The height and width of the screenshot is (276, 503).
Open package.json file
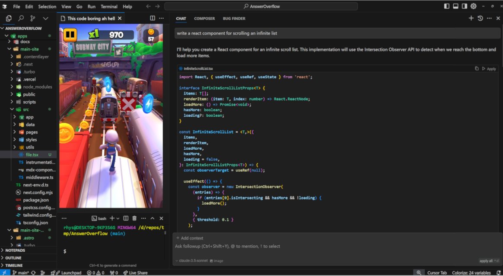[x=35, y=200]
